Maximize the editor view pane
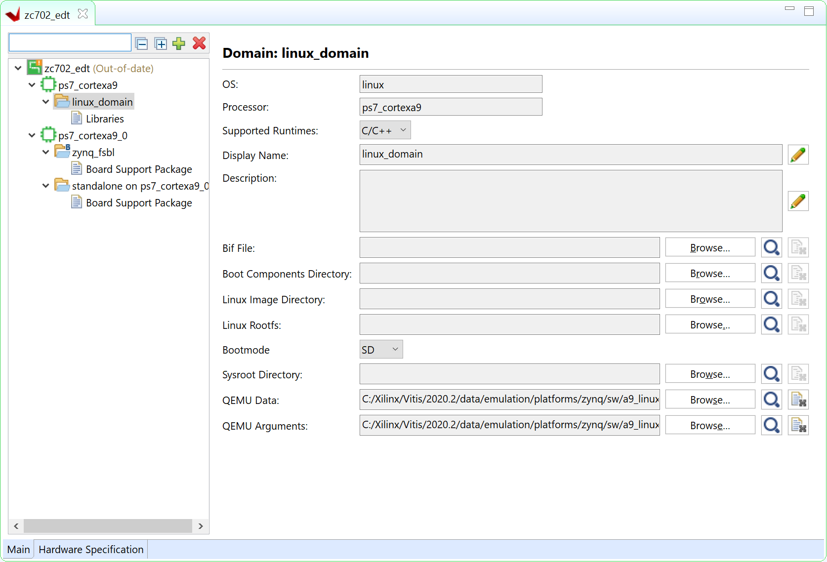 click(809, 11)
